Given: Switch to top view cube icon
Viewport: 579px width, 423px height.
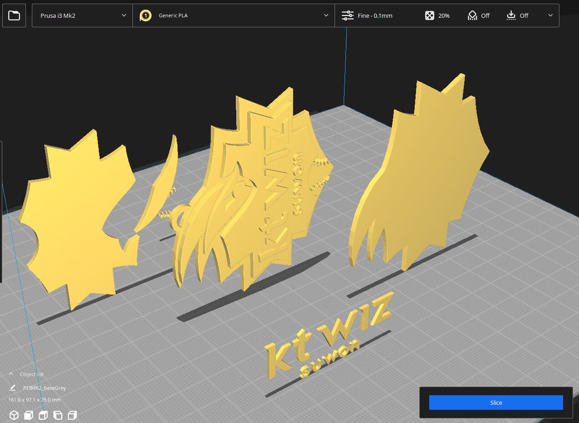Looking at the screenshot, I should [x=43, y=415].
